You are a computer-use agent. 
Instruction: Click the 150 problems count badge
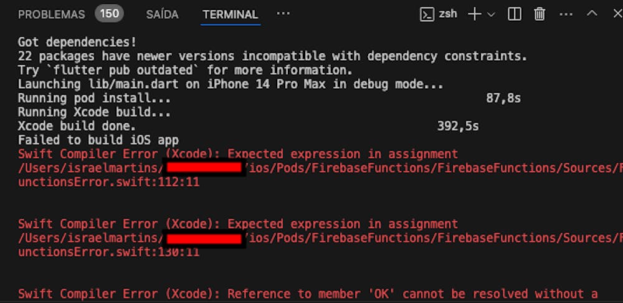point(109,14)
